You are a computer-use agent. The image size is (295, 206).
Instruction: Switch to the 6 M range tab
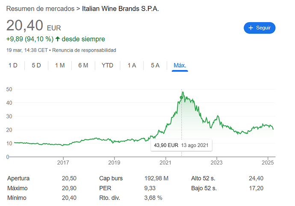(83, 65)
